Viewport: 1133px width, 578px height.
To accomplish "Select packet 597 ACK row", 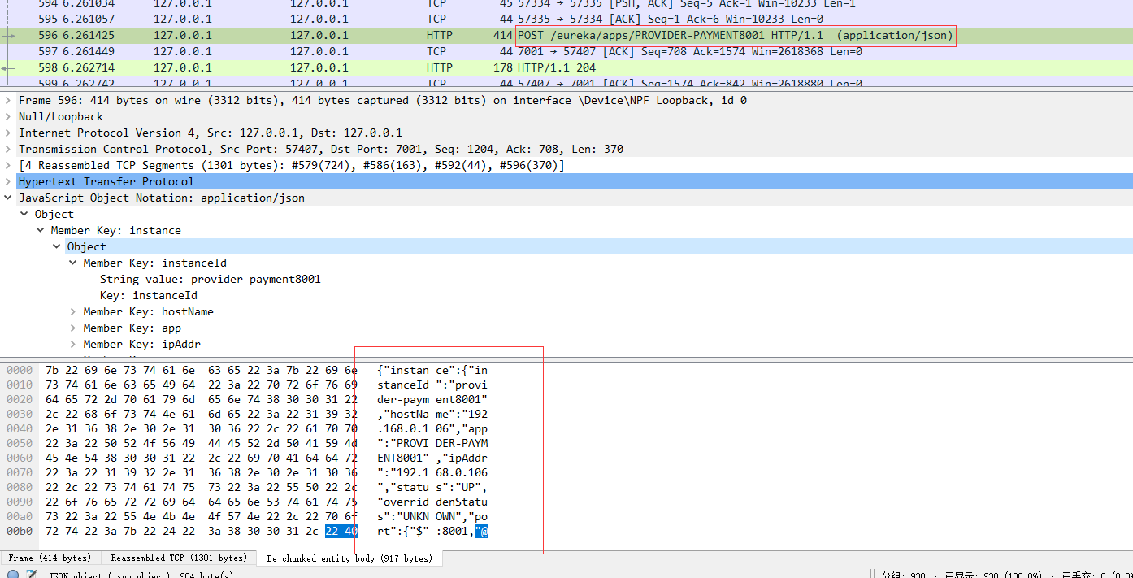I will 566,51.
